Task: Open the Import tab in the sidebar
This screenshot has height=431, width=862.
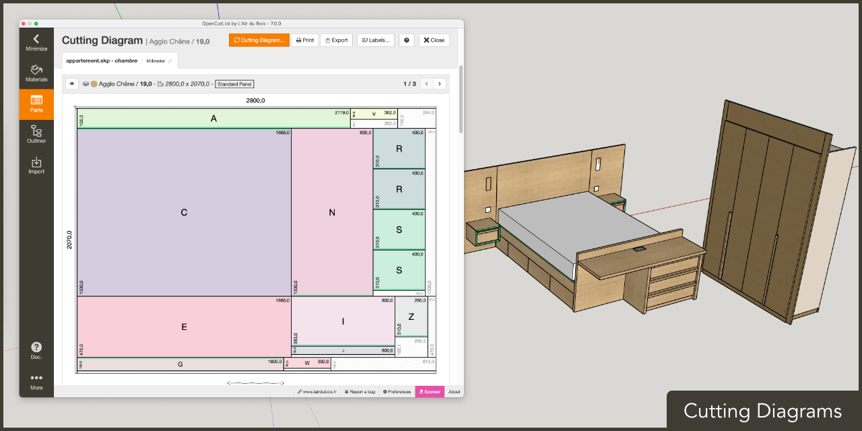Action: pyautogui.click(x=36, y=166)
